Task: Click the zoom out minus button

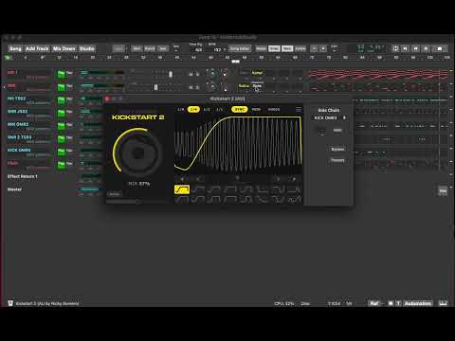Action: [x=314, y=48]
